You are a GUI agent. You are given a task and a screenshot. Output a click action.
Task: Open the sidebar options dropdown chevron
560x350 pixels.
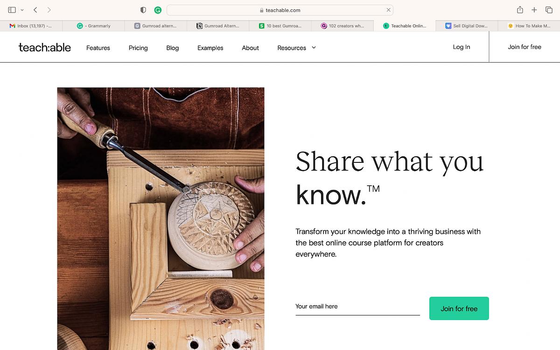(22, 10)
